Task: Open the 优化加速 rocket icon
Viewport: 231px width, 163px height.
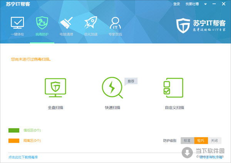Action: click(91, 22)
